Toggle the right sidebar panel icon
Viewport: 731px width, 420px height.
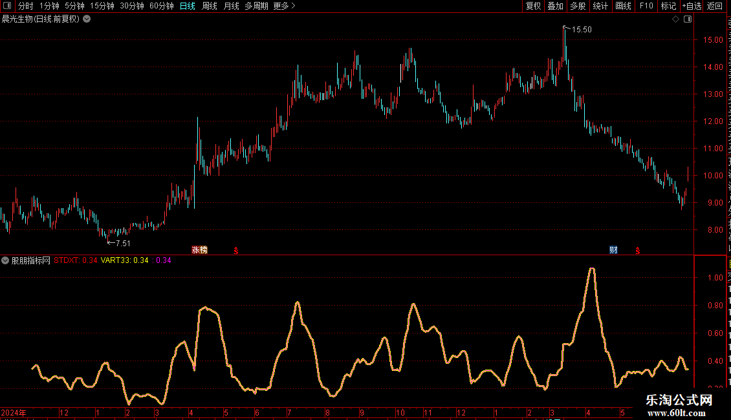[688, 19]
